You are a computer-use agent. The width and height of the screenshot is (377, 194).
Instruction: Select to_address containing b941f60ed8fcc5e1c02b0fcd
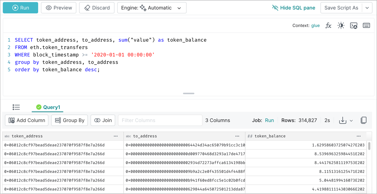[184, 180]
